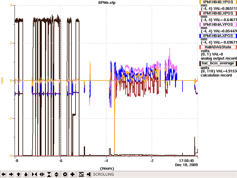Click the (Hours) x-axis label
Image resolution: width=237 pixels, height=178 pixels.
click(x=107, y=169)
